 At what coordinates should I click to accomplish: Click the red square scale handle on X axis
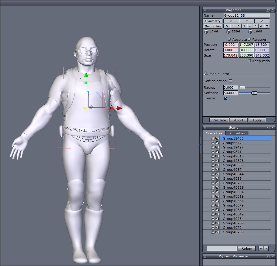(111, 108)
